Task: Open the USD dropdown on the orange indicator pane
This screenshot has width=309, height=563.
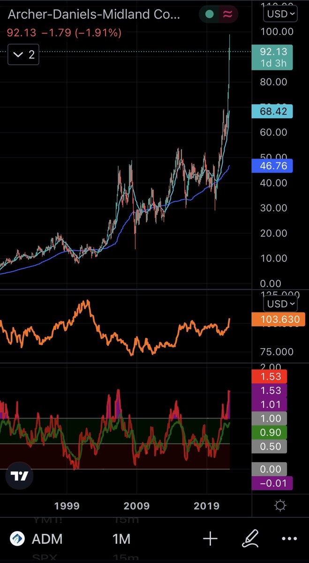Action: tap(281, 304)
